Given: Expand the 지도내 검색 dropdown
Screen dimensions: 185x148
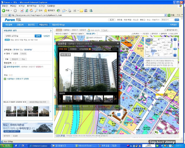Looking at the screenshot, I should click(91, 34).
